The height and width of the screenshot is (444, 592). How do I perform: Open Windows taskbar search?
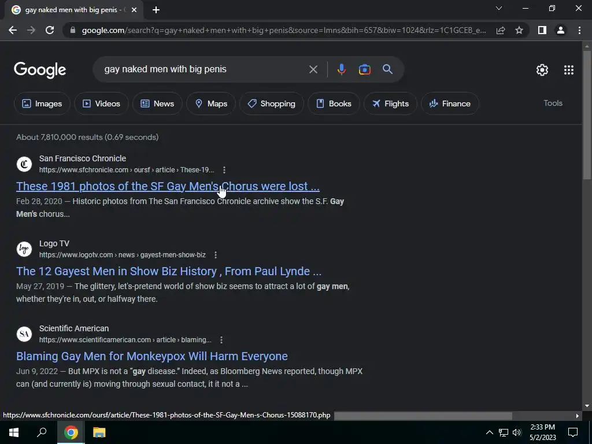tap(42, 432)
